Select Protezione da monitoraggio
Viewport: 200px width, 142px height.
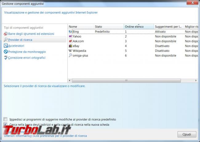point(27,52)
